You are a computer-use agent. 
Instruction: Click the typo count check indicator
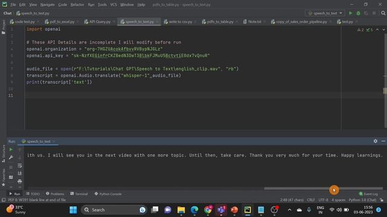(x=369, y=30)
